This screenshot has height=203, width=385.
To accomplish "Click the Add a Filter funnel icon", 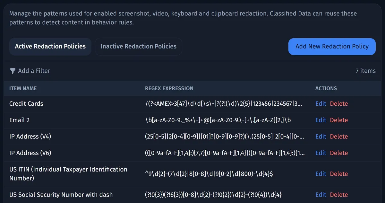I will click(x=13, y=71).
